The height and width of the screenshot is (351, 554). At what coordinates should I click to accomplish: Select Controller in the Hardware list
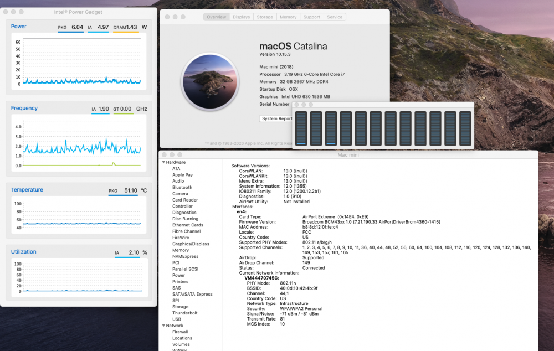click(182, 206)
